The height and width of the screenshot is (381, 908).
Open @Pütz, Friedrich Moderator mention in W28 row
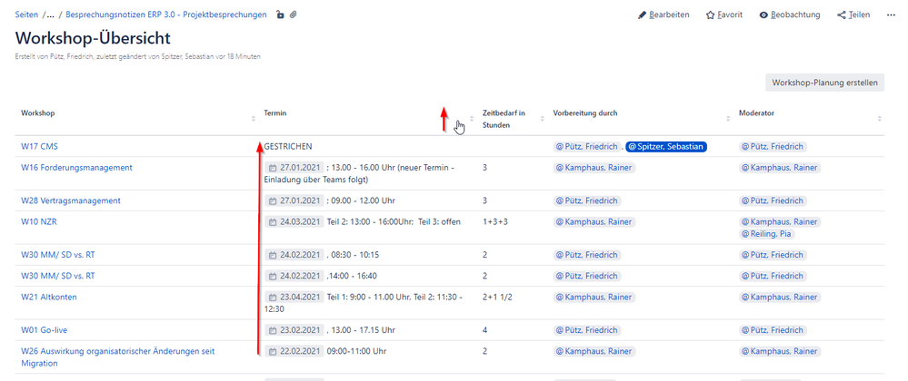773,200
